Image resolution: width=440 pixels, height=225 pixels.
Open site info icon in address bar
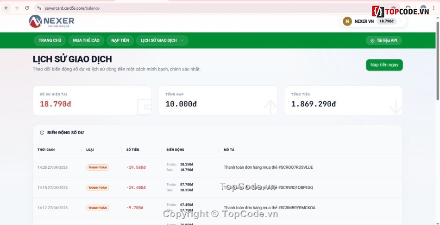pos(39,8)
